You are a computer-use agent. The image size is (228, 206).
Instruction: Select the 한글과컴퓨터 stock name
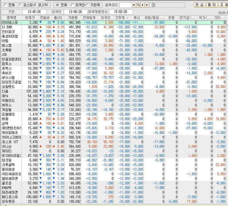(11, 59)
